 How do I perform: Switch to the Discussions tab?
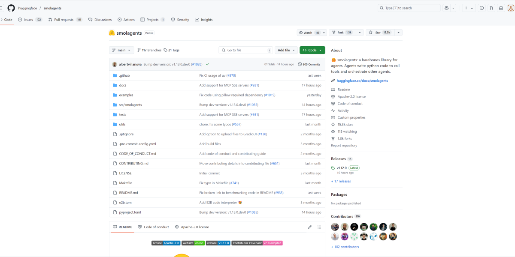click(x=100, y=20)
